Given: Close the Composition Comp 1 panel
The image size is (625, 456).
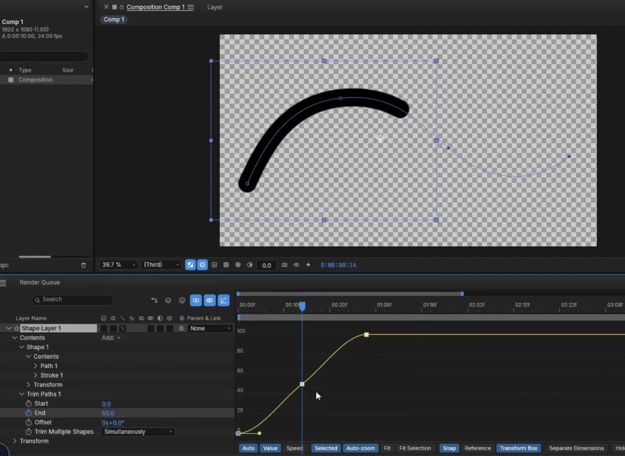Looking at the screenshot, I should [x=106, y=7].
